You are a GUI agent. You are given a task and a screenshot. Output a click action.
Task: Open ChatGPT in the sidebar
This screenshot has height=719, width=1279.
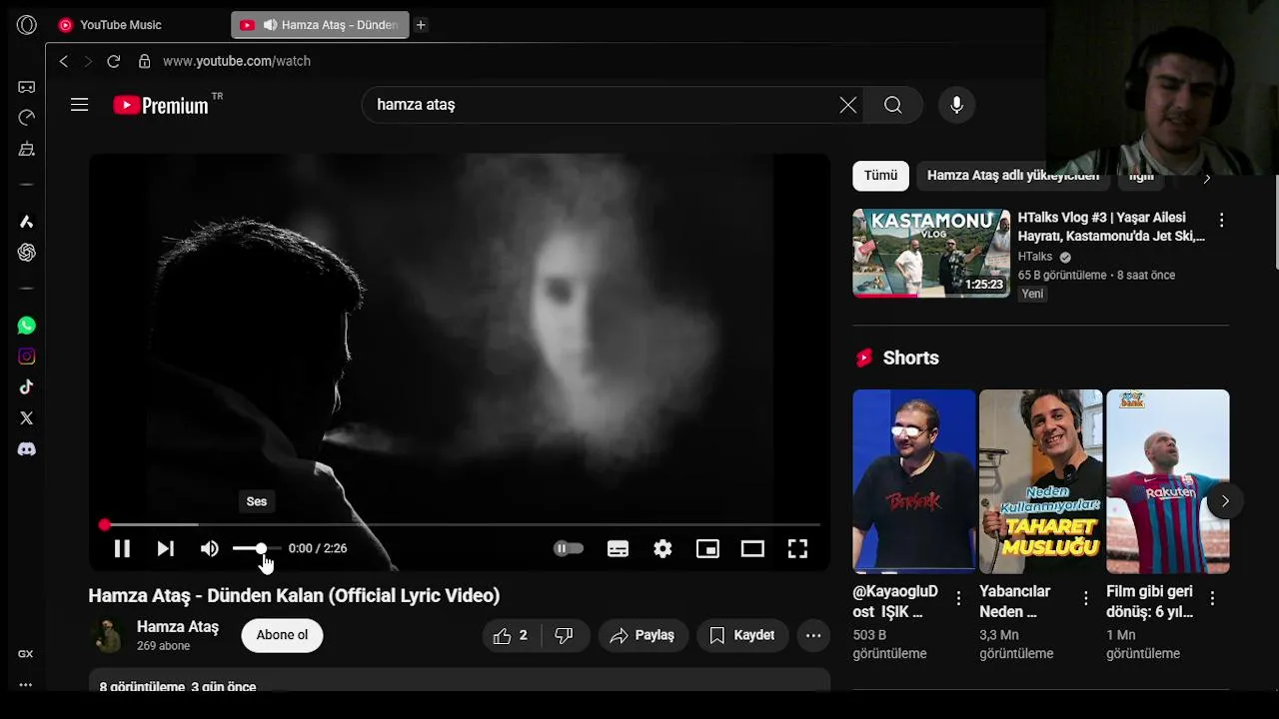click(27, 253)
